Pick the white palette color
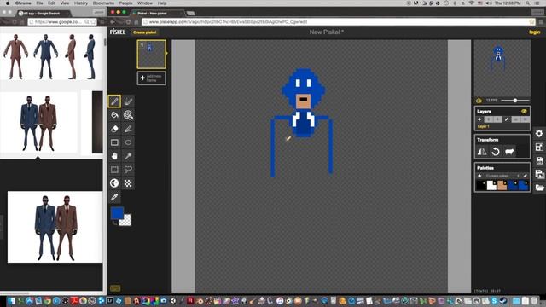The image size is (546, 307). click(491, 185)
